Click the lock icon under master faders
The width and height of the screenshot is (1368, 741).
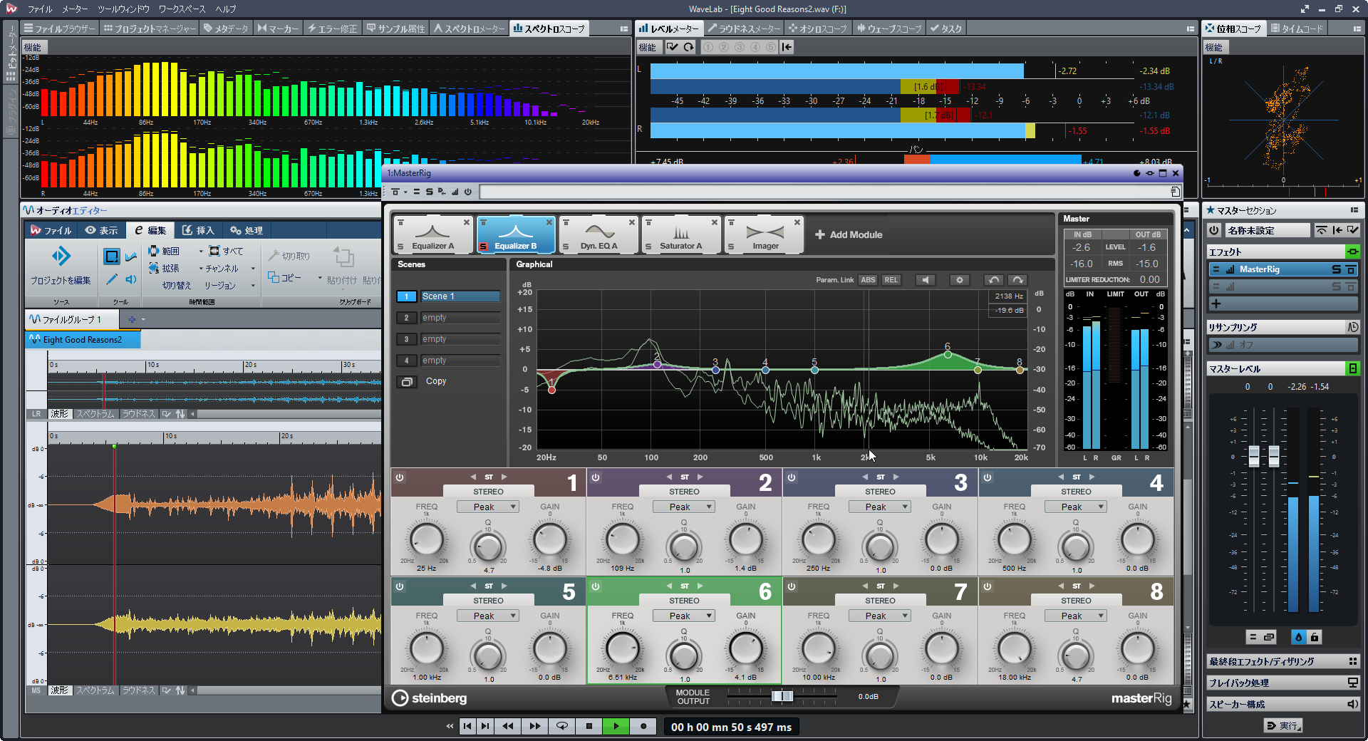[x=1315, y=637]
